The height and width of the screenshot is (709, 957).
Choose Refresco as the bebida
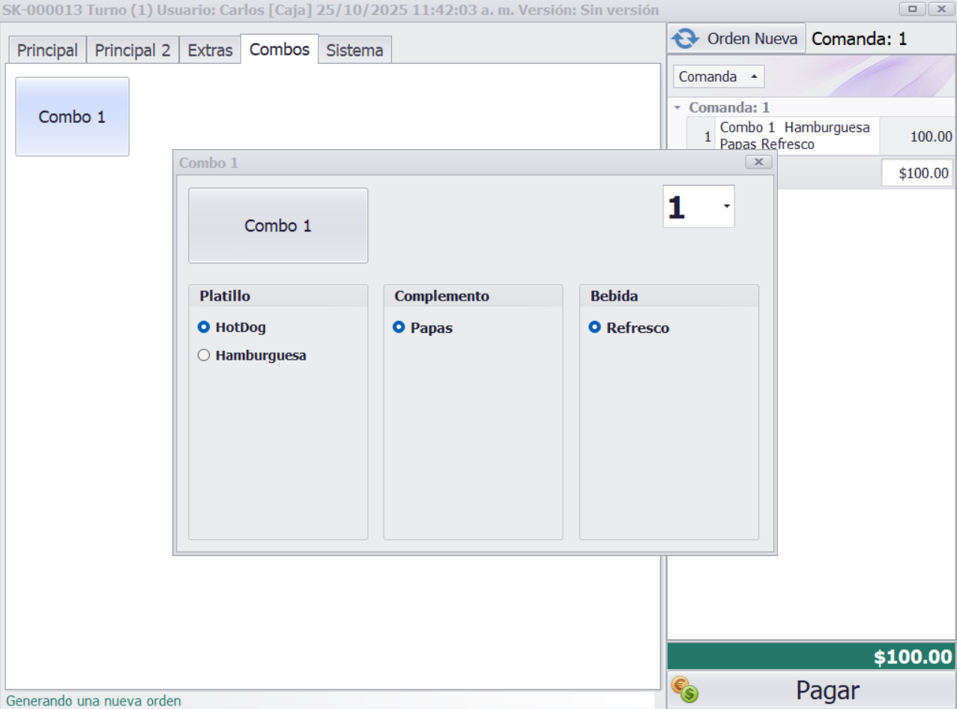click(x=595, y=328)
